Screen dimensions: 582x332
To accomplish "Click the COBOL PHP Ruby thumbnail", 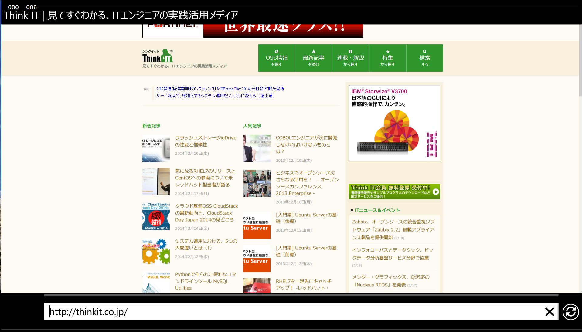I will [257, 148].
